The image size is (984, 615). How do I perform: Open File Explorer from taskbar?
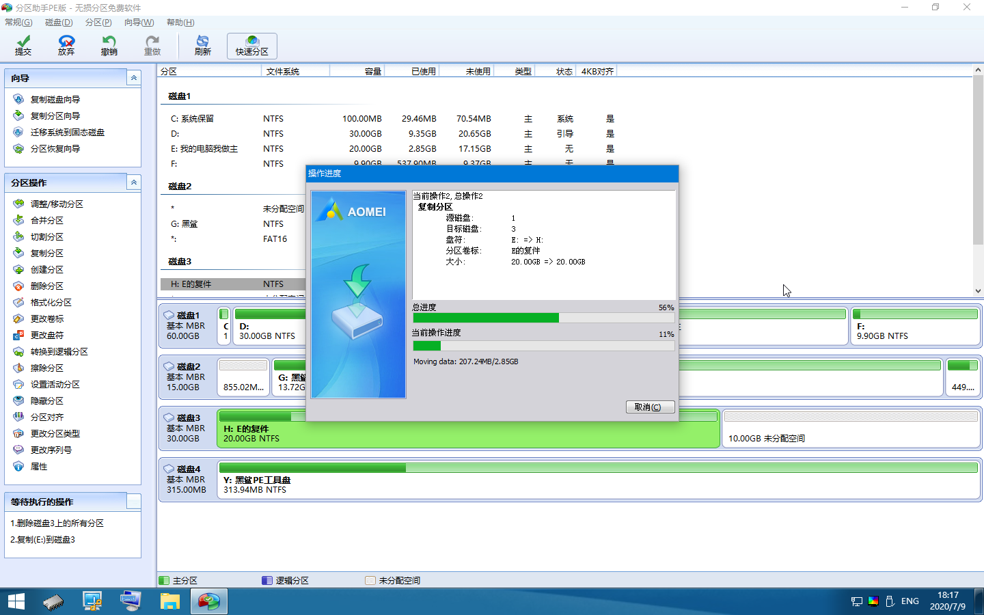click(x=169, y=601)
